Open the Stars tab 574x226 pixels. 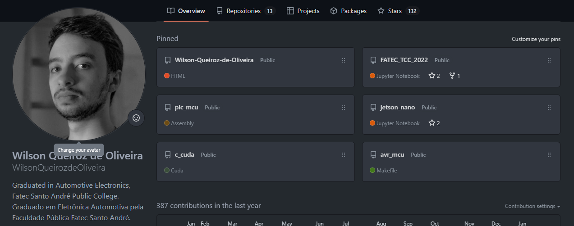click(399, 11)
